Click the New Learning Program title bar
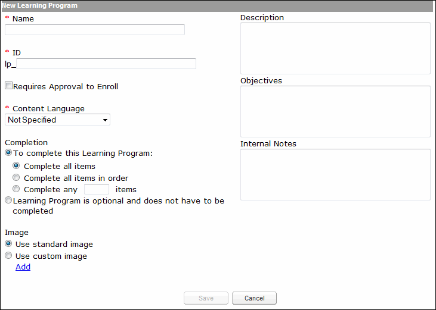The image size is (436, 310). pos(218,5)
